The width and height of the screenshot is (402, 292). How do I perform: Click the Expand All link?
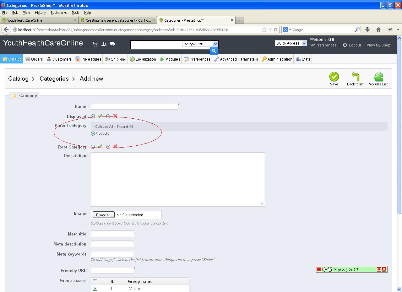pyautogui.click(x=125, y=127)
